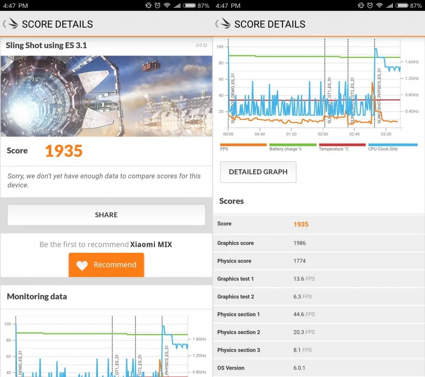Tap the heart icon in Recommend button

[x=82, y=265]
